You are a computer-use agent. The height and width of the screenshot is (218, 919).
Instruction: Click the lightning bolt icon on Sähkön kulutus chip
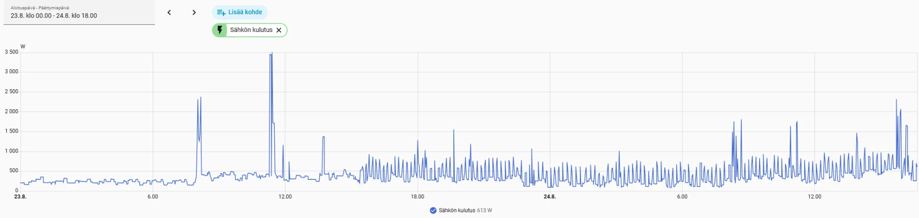[220, 30]
